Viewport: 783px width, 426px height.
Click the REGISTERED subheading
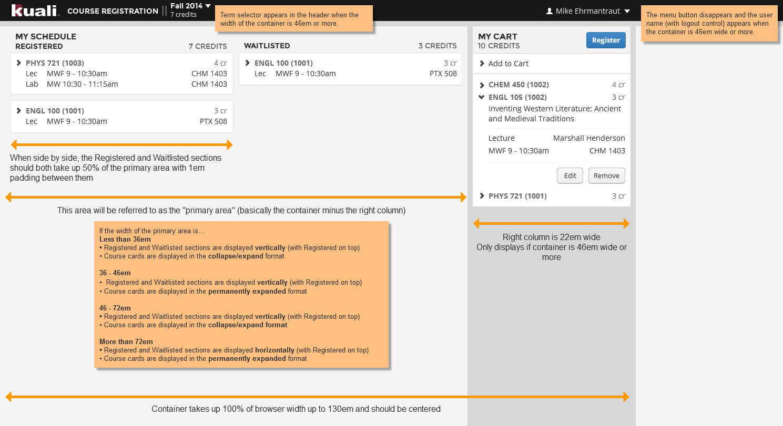point(39,46)
